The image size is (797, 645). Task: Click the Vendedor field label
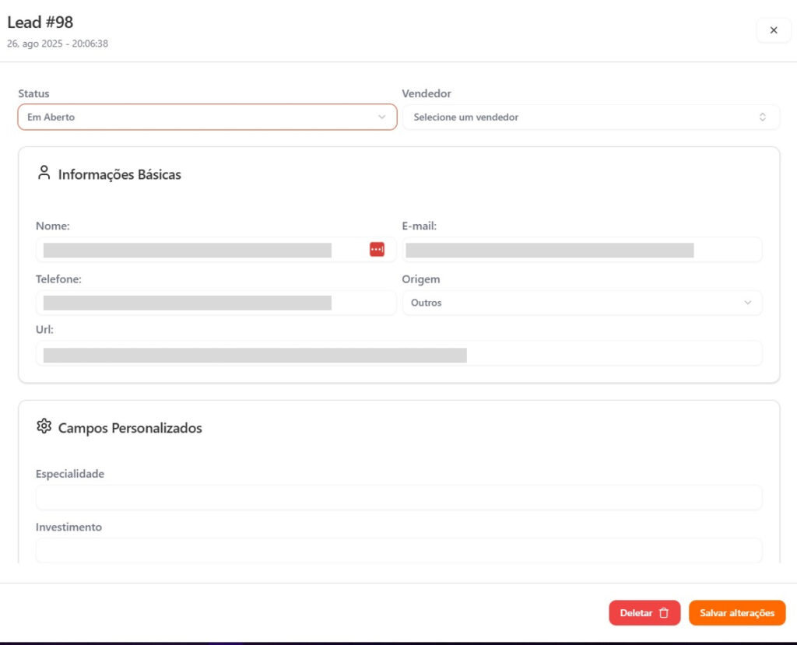tap(427, 93)
